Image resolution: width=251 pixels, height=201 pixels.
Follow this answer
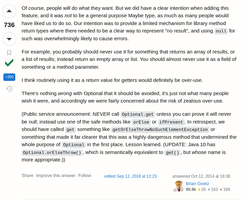click(x=85, y=176)
